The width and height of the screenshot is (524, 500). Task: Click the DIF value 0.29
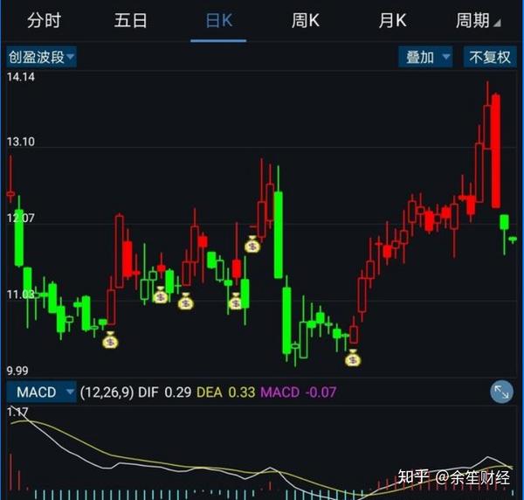[x=178, y=392]
